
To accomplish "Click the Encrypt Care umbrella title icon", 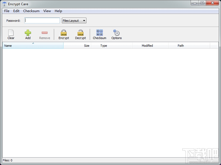I will pos(4,4).
